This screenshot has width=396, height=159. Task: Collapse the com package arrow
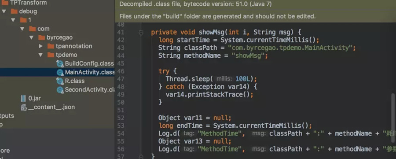[x=22, y=29]
